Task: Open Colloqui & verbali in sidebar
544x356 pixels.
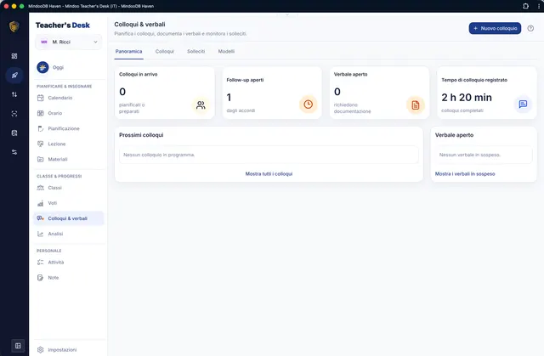Action: point(69,218)
